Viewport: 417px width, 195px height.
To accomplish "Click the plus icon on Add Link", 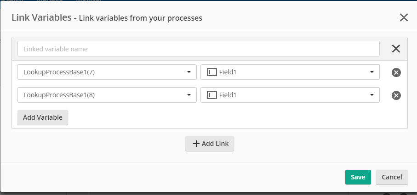I will pos(196,144).
